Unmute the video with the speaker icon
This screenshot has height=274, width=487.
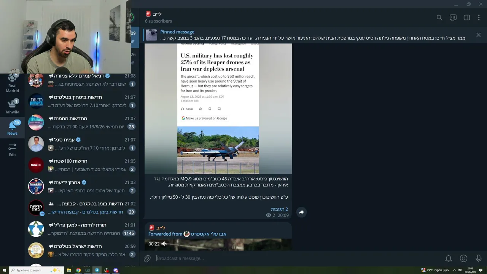[x=164, y=244]
